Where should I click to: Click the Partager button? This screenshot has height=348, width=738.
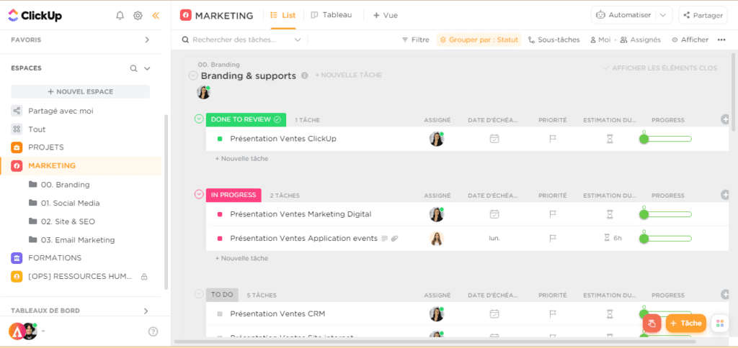click(x=704, y=15)
